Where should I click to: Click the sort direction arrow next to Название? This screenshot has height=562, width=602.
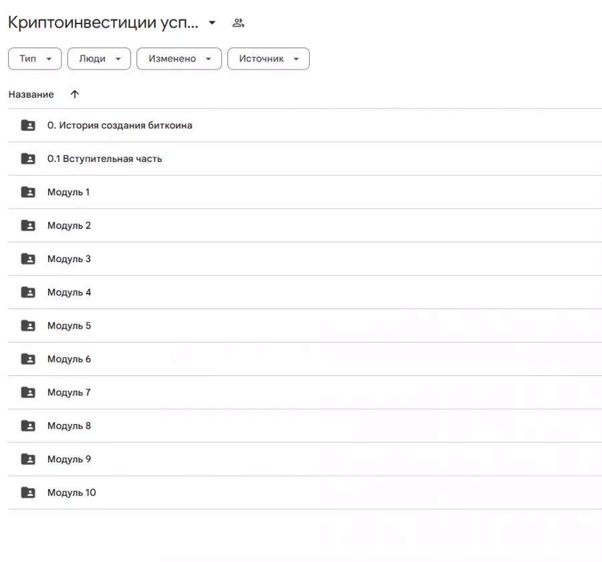click(74, 94)
